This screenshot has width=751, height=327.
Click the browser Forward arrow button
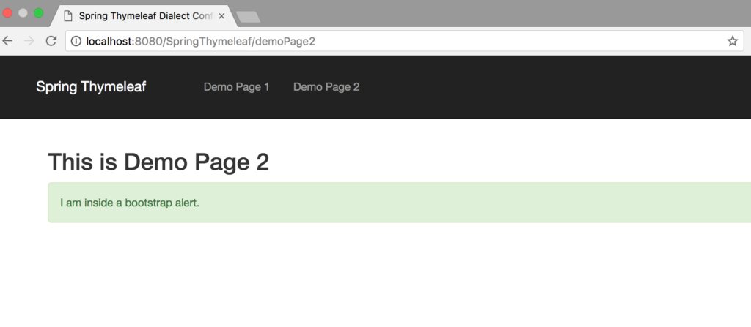click(29, 41)
